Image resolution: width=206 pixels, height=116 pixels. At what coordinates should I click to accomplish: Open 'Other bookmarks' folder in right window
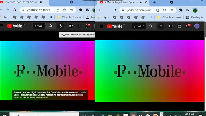(x=169, y=17)
